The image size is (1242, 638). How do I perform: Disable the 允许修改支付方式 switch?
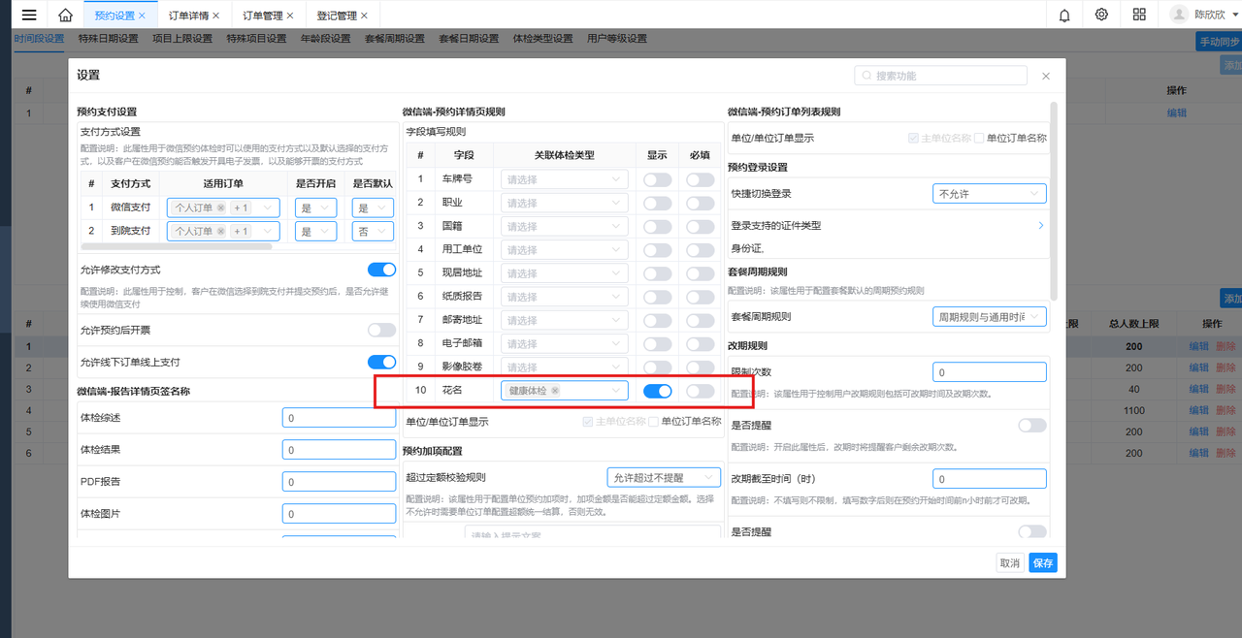pos(381,270)
